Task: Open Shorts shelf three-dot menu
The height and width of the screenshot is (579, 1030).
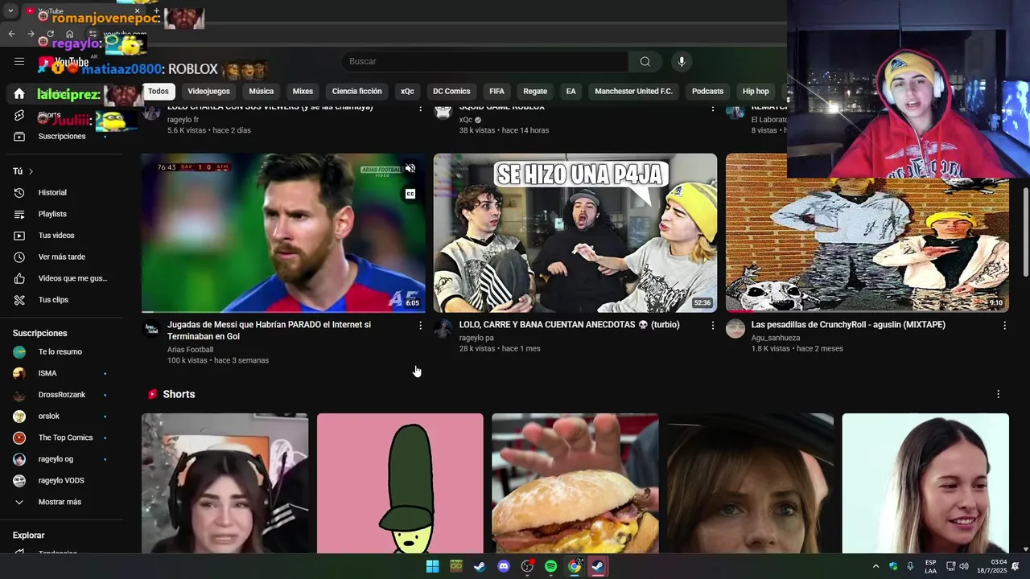Action: (999, 394)
